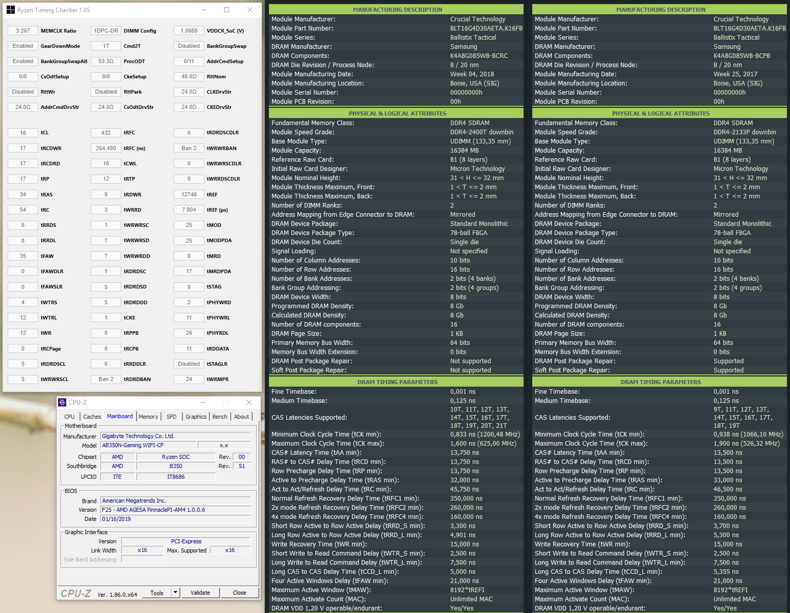Click the MEMCLK Ratio value 3 267

coord(23,31)
